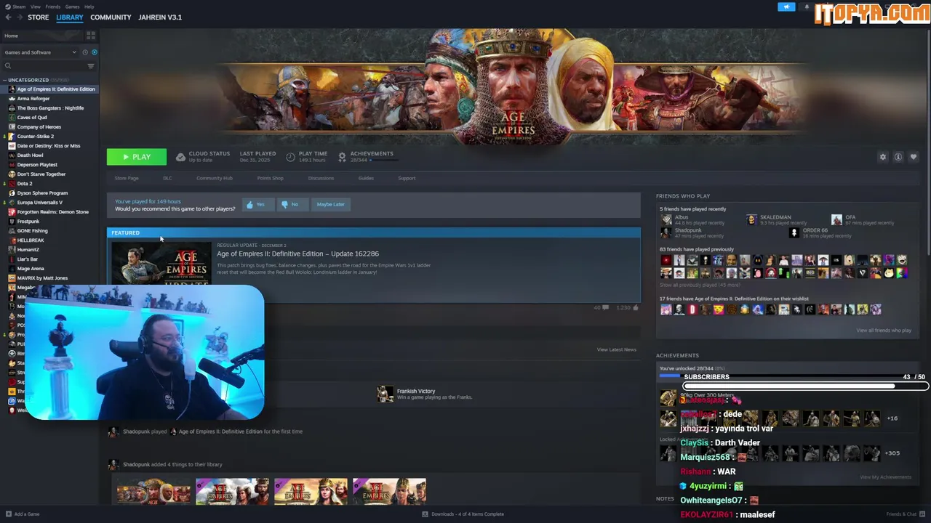The height and width of the screenshot is (523, 931).
Task: Open friend Albus profile avatar
Action: (666, 219)
